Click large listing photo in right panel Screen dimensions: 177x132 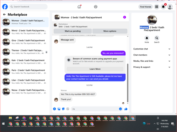point(152,20)
